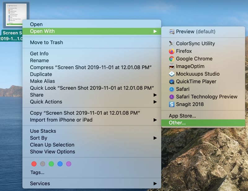Click the QuickTime Player icon

[172, 82]
